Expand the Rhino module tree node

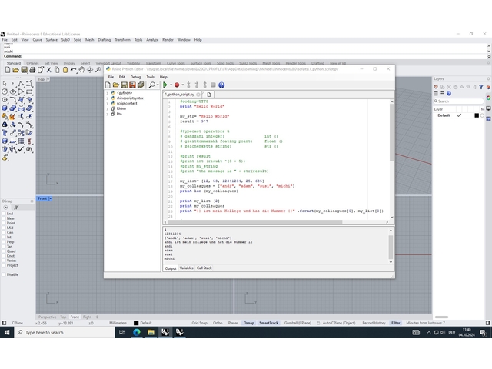click(x=108, y=108)
